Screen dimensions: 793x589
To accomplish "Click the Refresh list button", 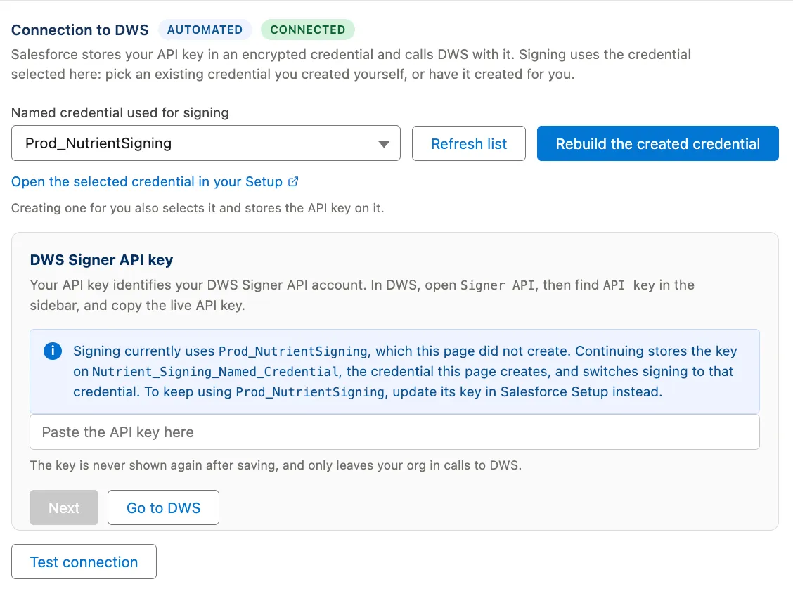I will coord(469,143).
